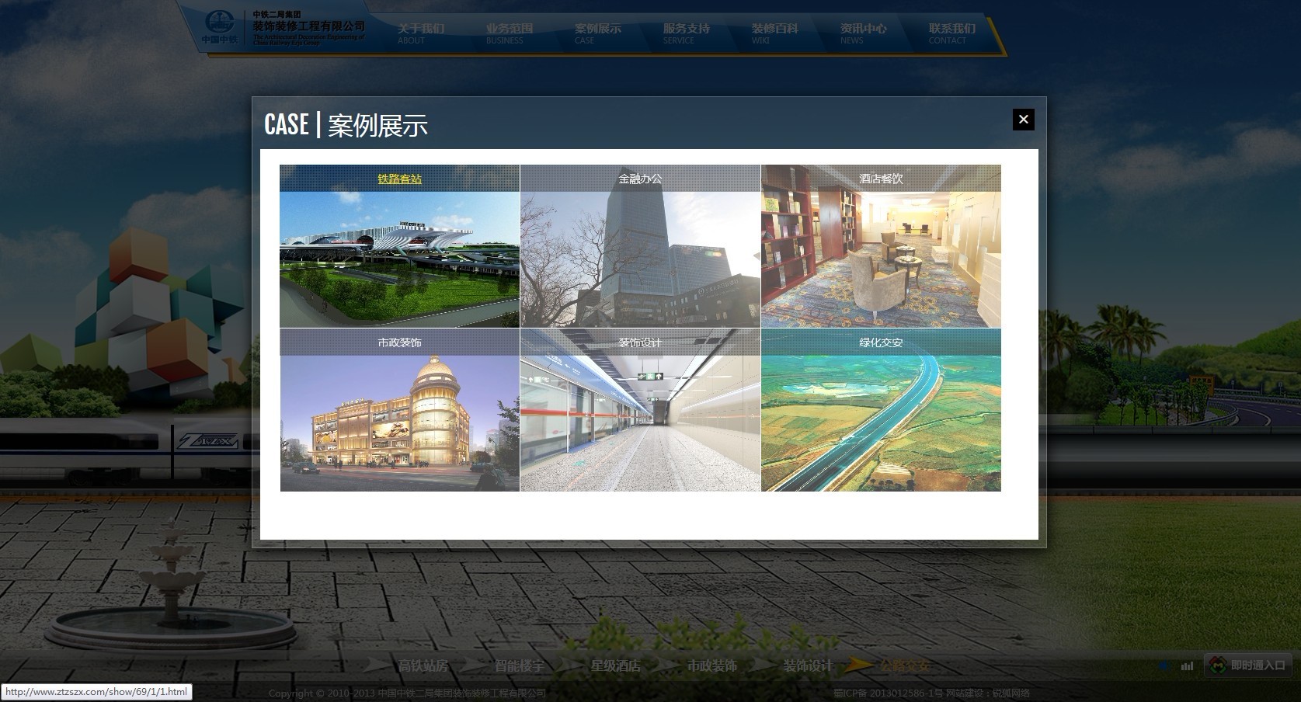Screen dimensions: 1301x702
Task: Select 星级酒店 in bottom navigation
Action: [x=615, y=666]
